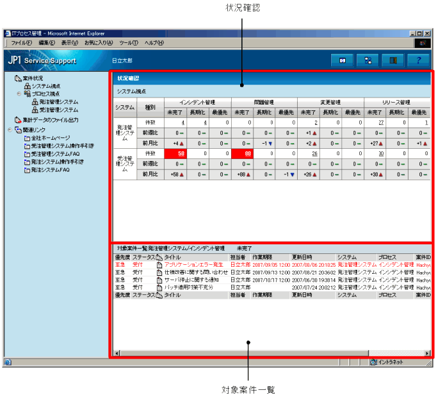
Task: Click the 関連リンク tree icon
Action: [x=19, y=130]
